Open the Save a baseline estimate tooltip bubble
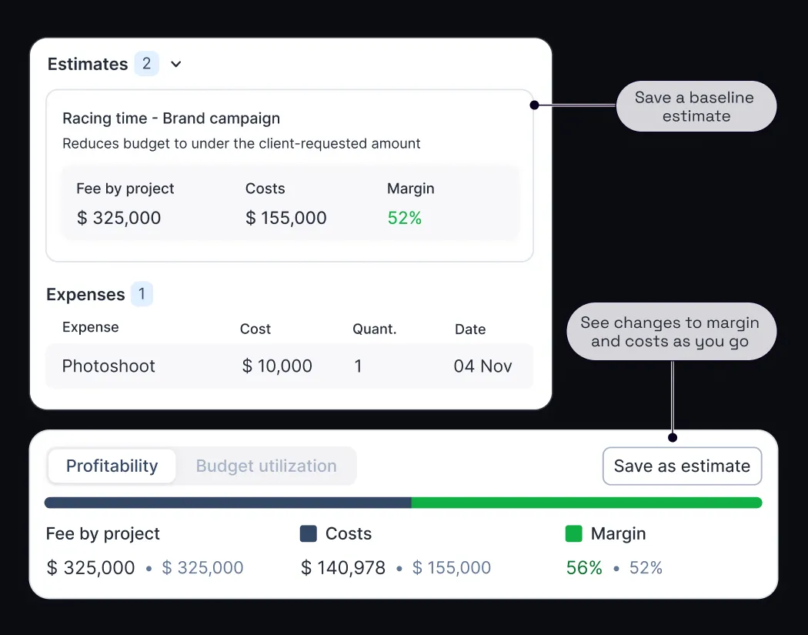 point(695,106)
